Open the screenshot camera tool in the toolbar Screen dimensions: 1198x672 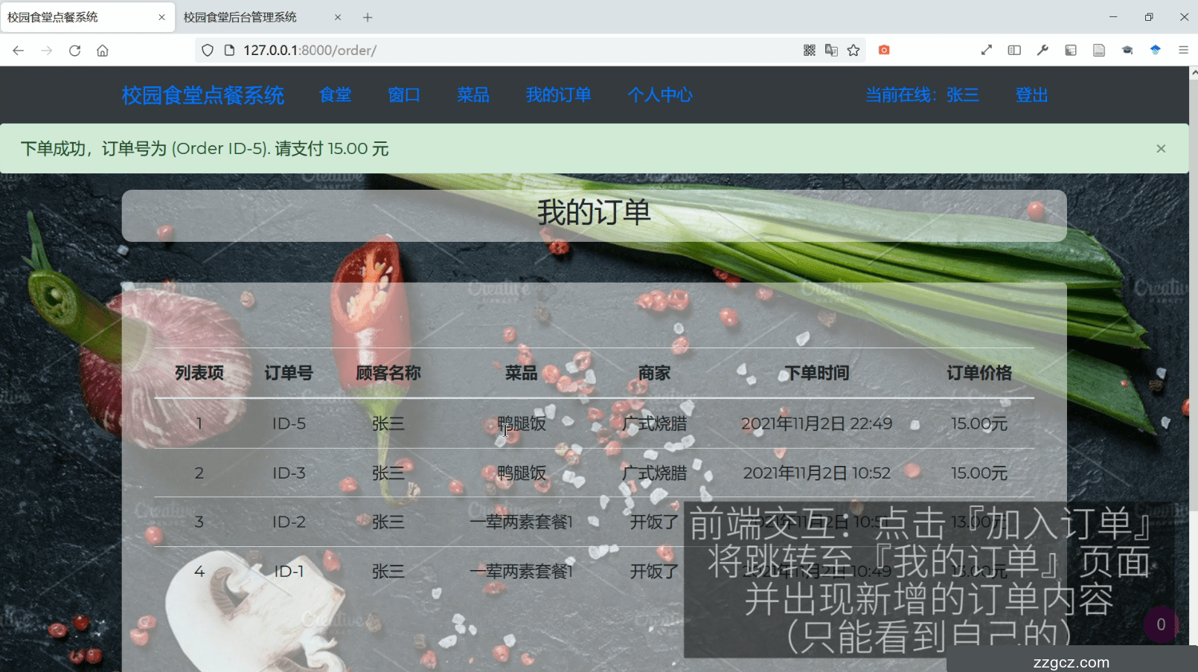(x=883, y=50)
